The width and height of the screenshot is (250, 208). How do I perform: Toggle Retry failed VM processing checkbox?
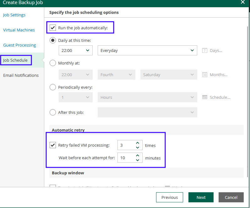click(x=53, y=145)
